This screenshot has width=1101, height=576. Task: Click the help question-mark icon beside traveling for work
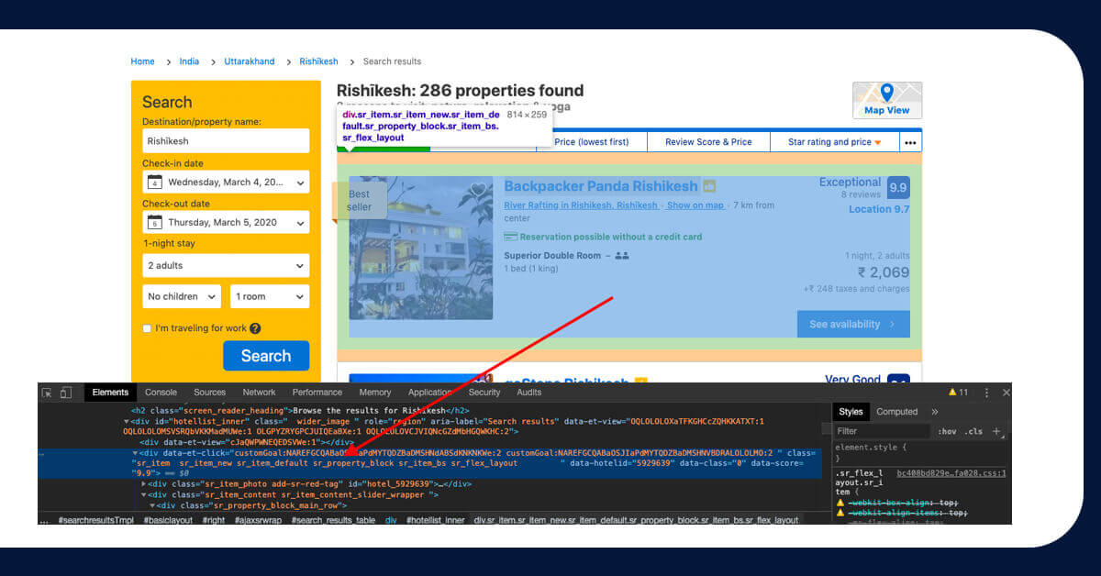coord(255,328)
